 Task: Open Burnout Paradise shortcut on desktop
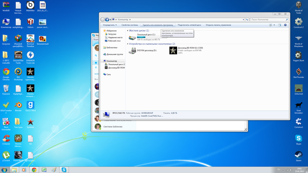pyautogui.click(x=30, y=41)
